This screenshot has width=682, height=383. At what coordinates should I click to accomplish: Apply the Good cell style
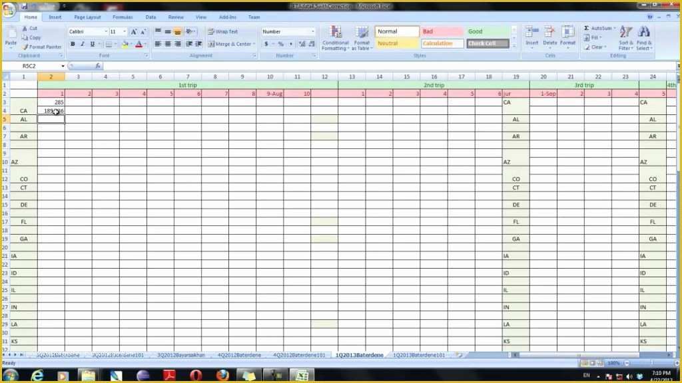coord(487,32)
